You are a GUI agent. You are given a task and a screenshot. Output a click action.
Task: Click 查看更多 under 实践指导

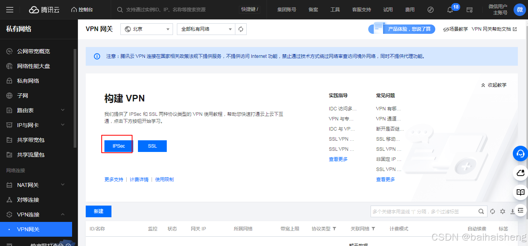click(338, 159)
